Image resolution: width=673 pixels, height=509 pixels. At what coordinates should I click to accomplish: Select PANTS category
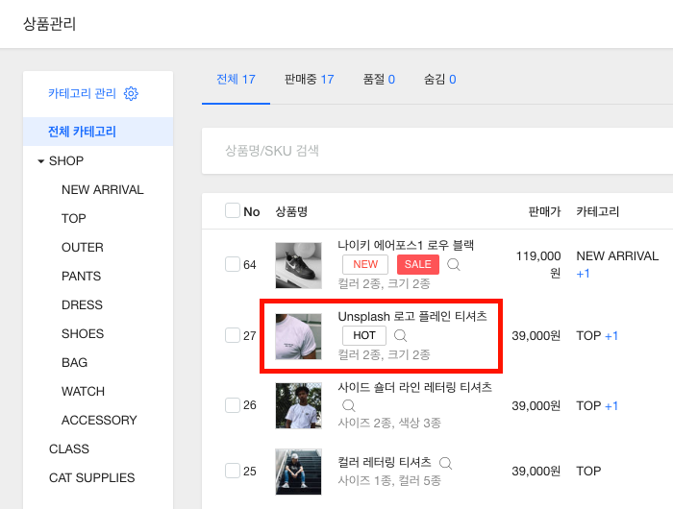coord(81,277)
